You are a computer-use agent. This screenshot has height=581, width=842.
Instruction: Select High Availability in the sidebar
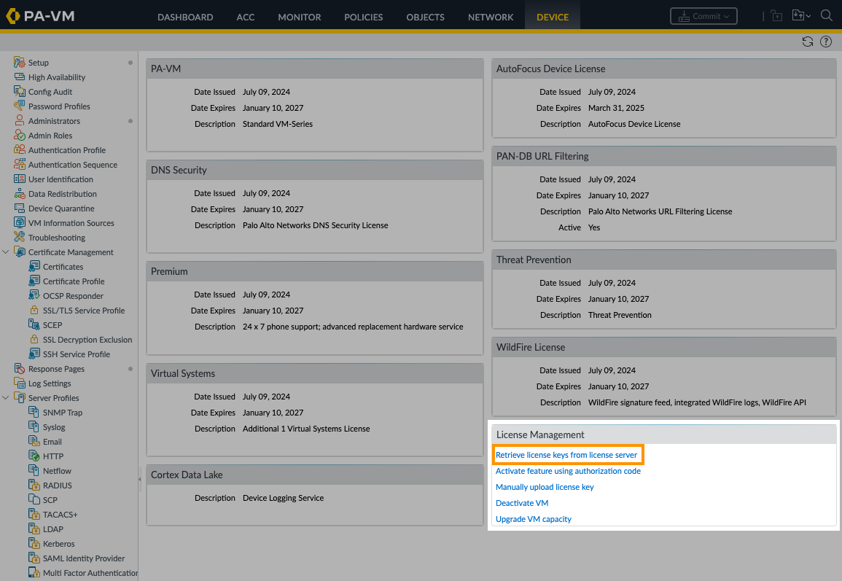click(56, 77)
